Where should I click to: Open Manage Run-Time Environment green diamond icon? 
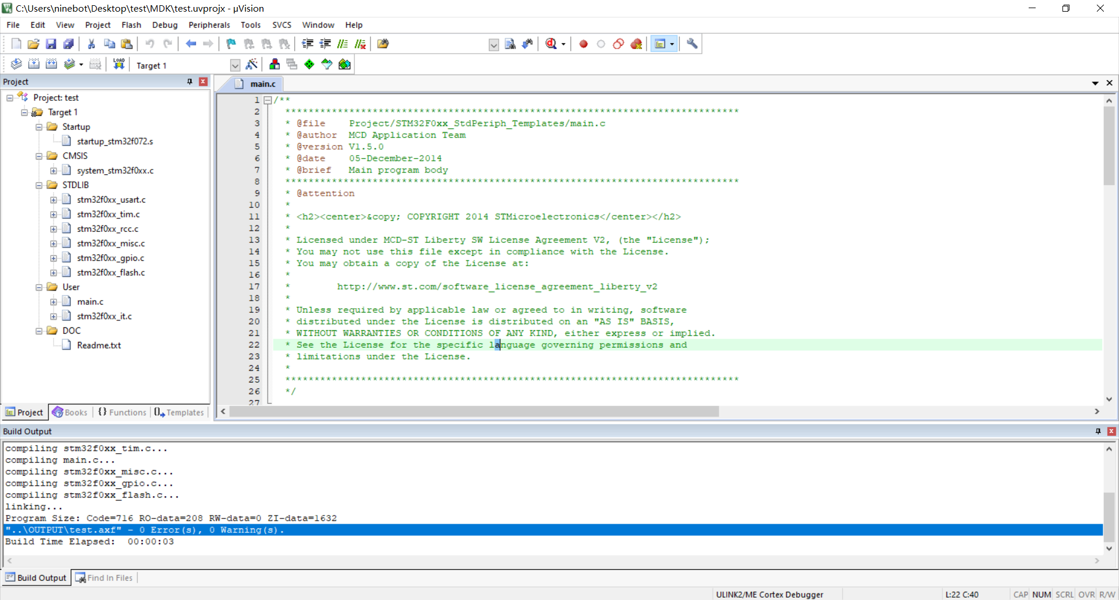[x=309, y=64]
